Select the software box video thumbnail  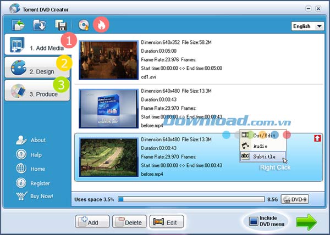(x=108, y=109)
